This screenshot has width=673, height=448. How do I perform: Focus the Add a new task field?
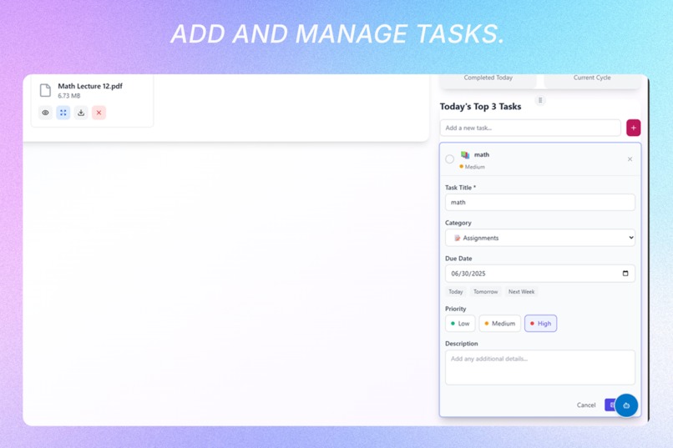pyautogui.click(x=530, y=128)
